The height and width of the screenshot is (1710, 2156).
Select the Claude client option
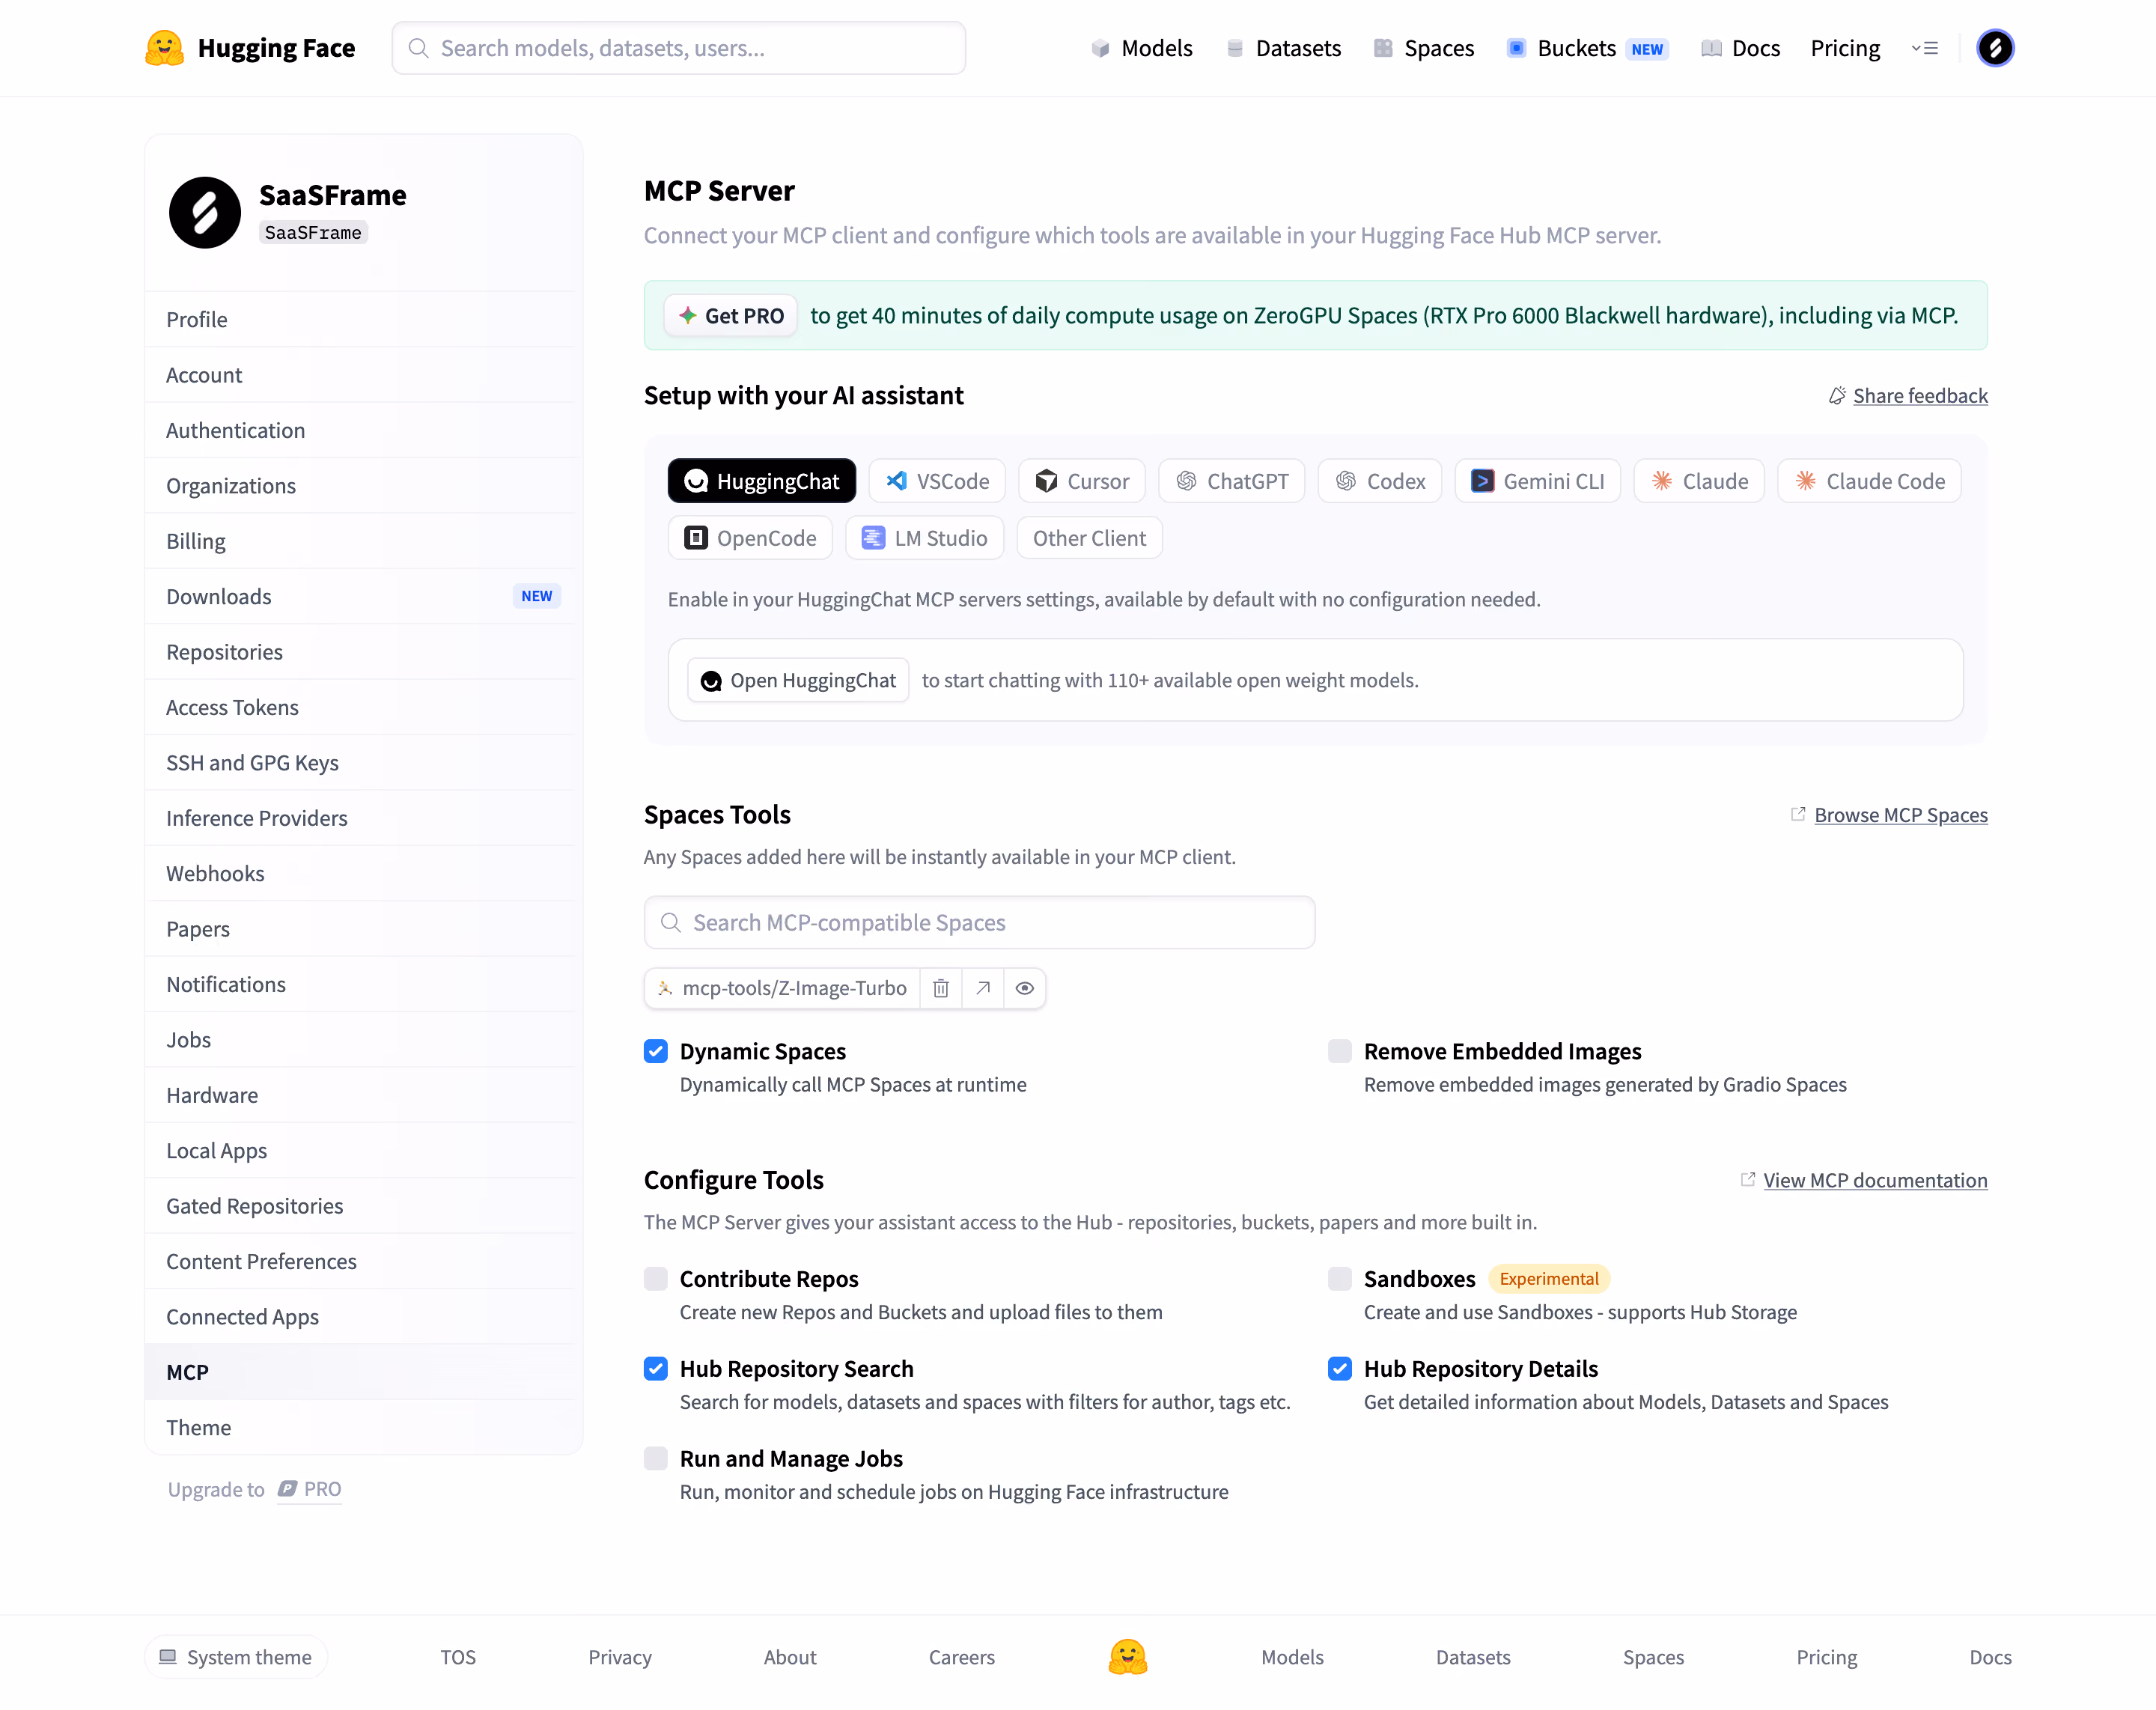point(1699,481)
